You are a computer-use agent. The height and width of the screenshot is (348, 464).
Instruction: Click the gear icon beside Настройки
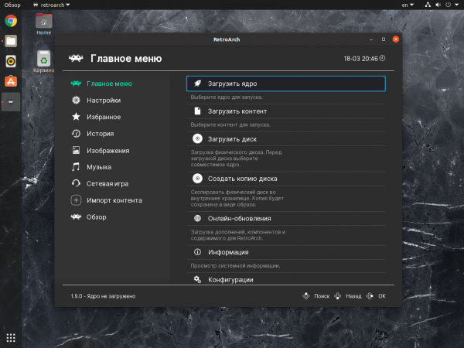pyautogui.click(x=76, y=100)
